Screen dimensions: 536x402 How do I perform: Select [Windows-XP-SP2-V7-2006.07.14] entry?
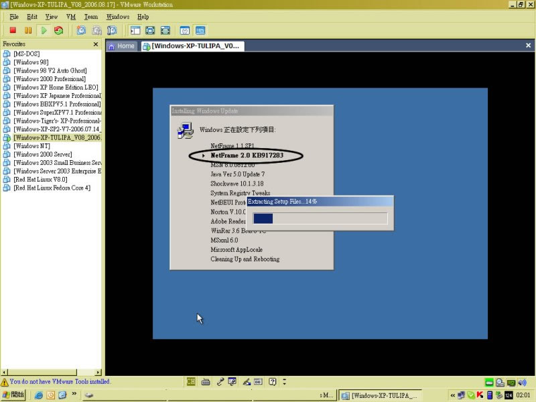tap(52, 129)
